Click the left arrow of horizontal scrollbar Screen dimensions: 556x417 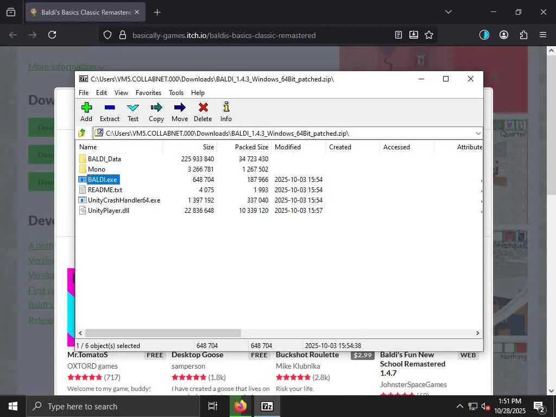[x=80, y=333]
